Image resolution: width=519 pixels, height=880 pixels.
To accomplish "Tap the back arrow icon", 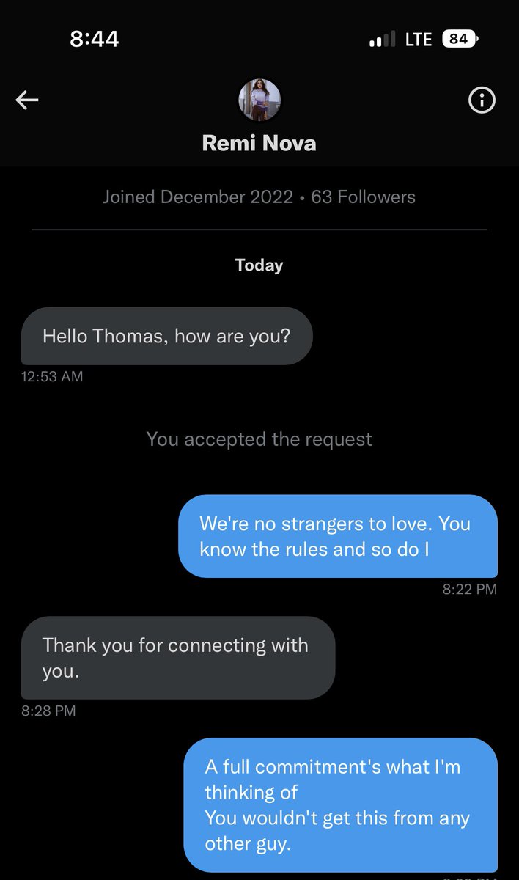I will pyautogui.click(x=27, y=101).
